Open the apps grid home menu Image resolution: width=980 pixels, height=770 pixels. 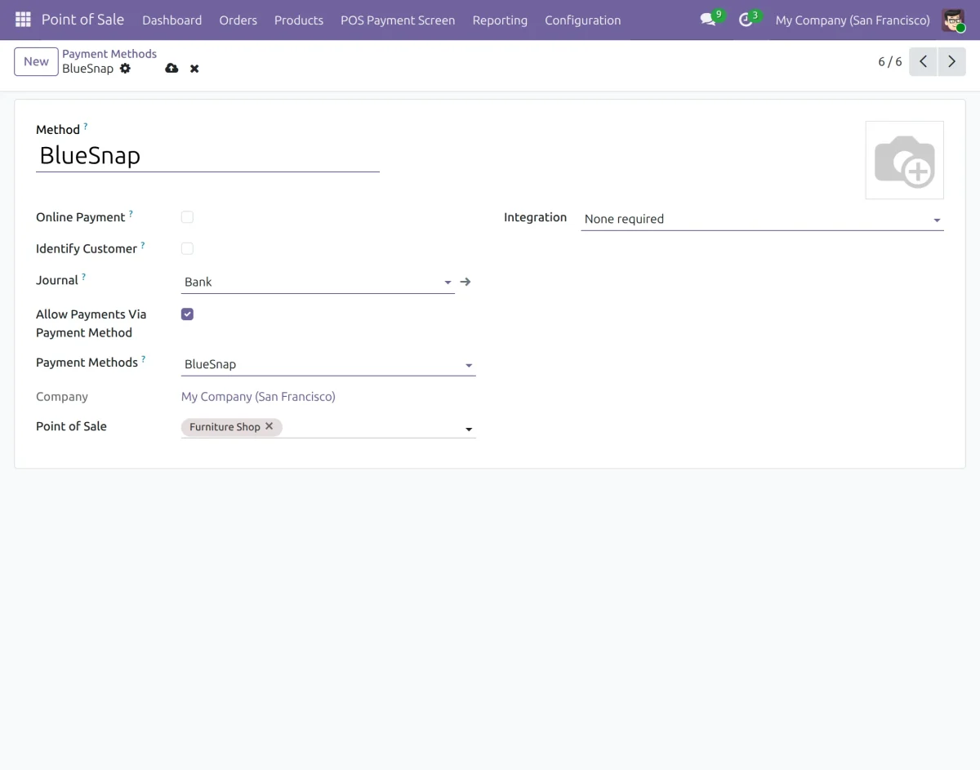(x=23, y=20)
